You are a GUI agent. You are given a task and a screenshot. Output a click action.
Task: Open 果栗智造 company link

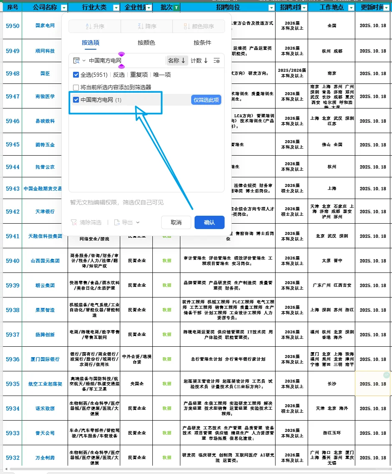[45, 310]
